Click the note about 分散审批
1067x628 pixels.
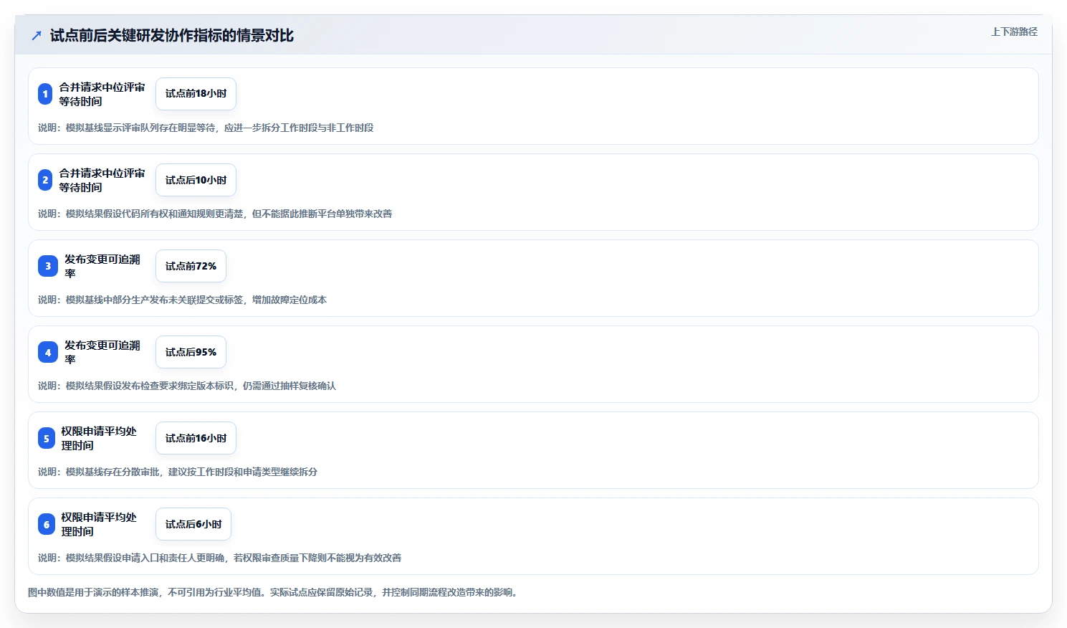[x=178, y=472]
